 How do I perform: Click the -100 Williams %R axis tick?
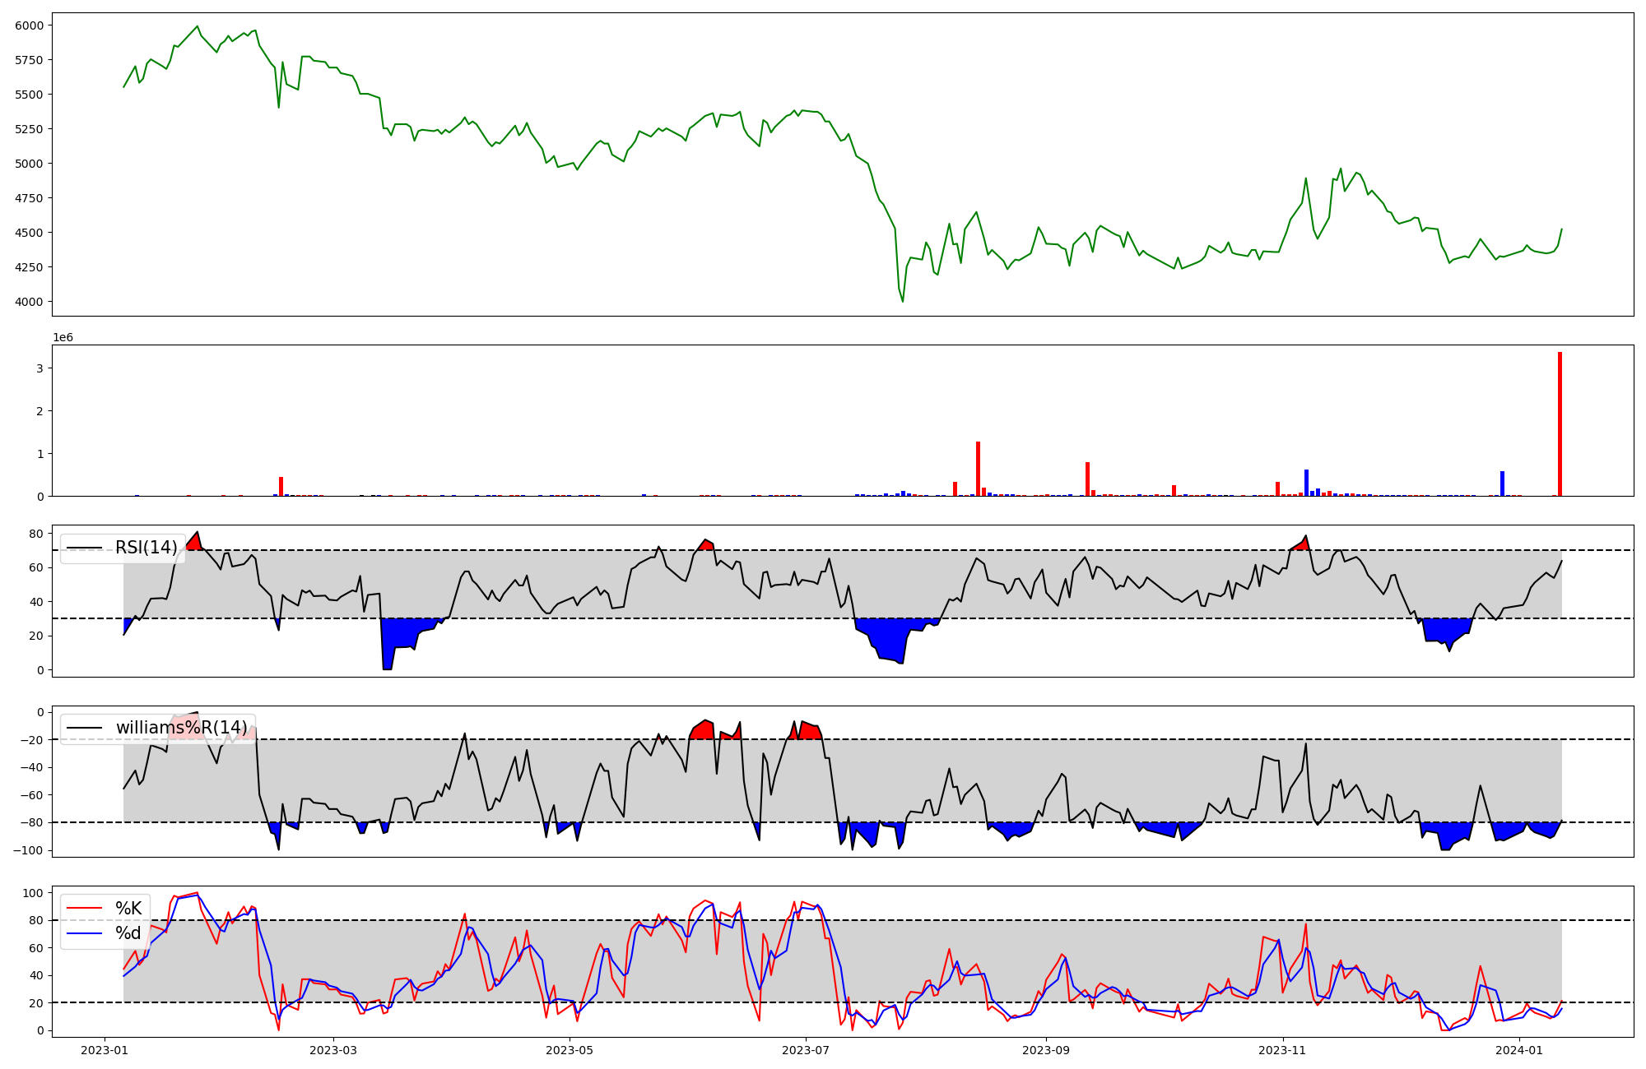tap(26, 850)
